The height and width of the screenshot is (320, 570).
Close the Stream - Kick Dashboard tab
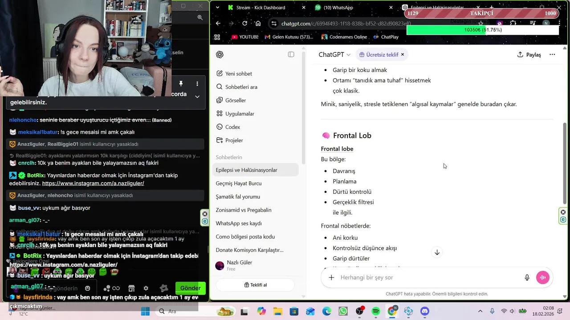pyautogui.click(x=304, y=8)
